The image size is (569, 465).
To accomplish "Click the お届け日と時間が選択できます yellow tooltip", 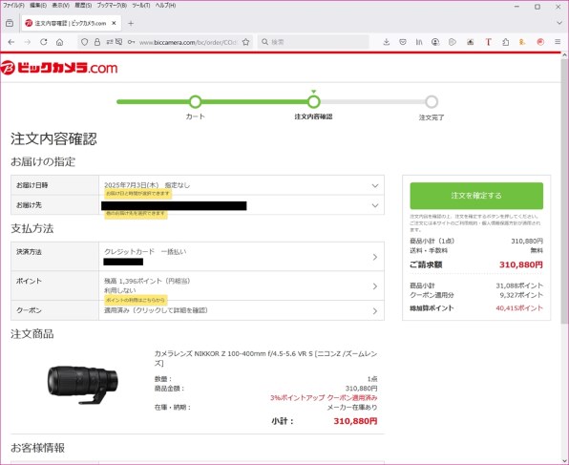I will click(x=137, y=194).
